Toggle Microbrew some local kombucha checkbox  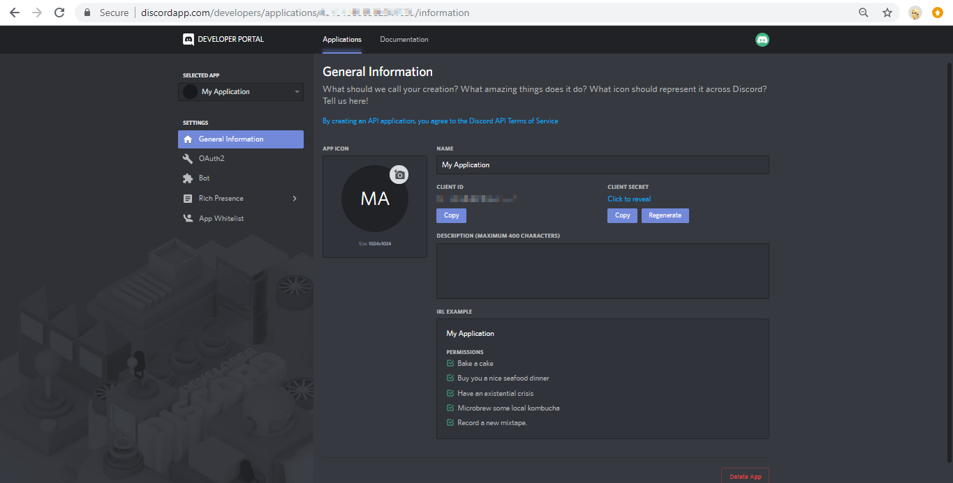(x=450, y=408)
